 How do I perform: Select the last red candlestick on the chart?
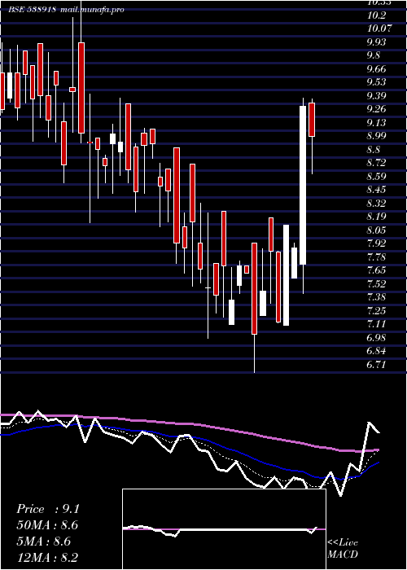click(312, 120)
